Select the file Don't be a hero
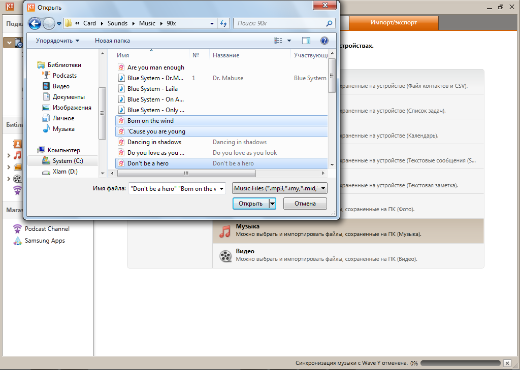The height and width of the screenshot is (370, 520). click(x=221, y=163)
